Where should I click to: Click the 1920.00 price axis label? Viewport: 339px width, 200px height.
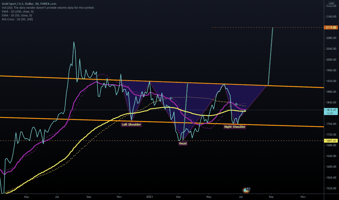point(331,81)
